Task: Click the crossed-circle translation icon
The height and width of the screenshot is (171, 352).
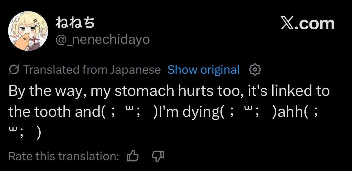Action: 14,70
